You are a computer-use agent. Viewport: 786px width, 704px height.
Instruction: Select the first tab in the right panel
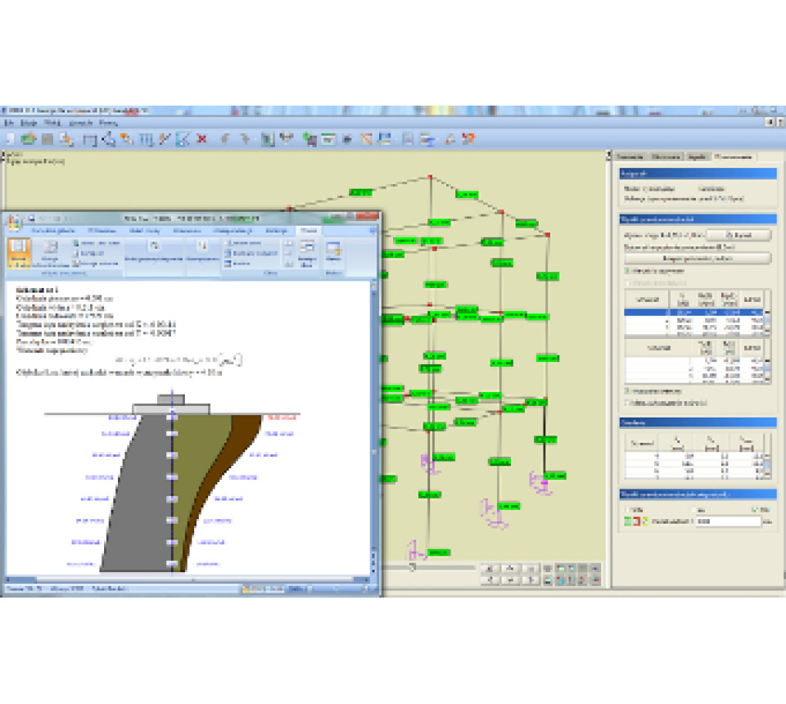pyautogui.click(x=630, y=156)
